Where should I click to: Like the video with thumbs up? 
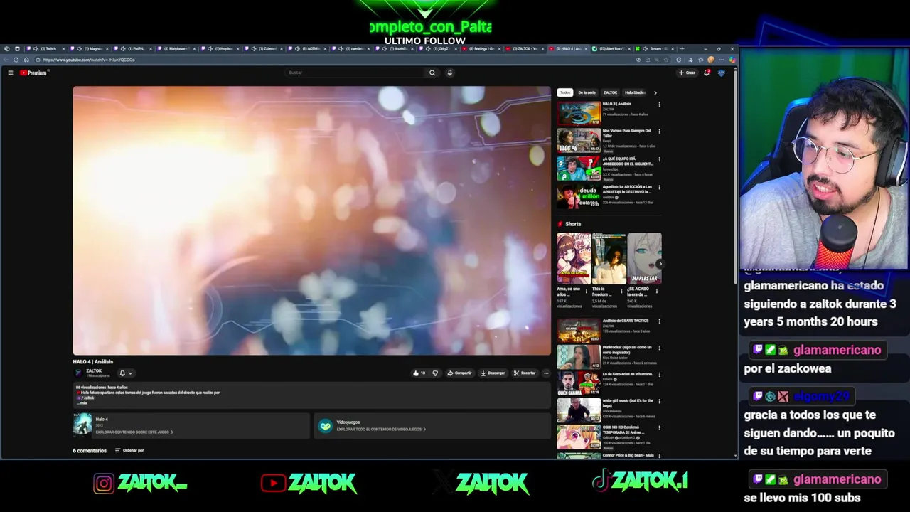[x=419, y=373]
